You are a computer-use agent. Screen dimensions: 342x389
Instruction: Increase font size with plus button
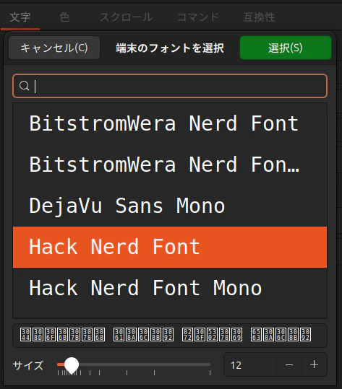314,364
